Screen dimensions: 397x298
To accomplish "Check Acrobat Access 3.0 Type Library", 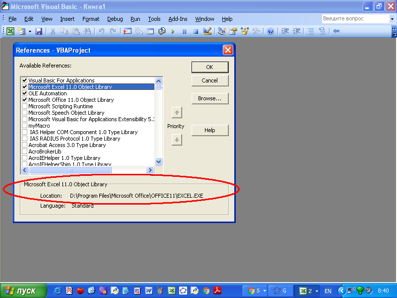I will tap(24, 145).
